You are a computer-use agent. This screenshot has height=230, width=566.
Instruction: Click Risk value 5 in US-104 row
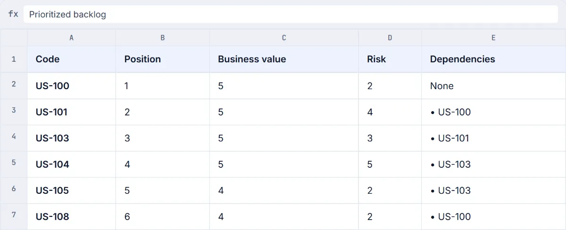[x=390, y=164]
